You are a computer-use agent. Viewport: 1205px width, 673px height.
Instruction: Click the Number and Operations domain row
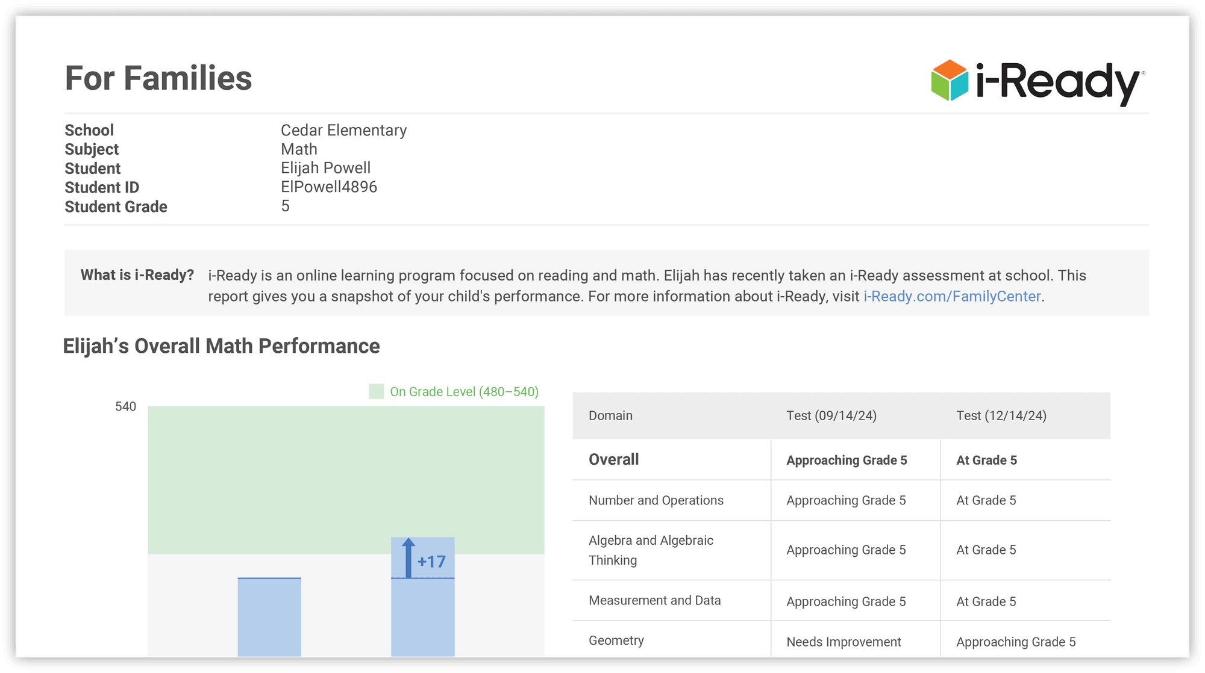656,500
